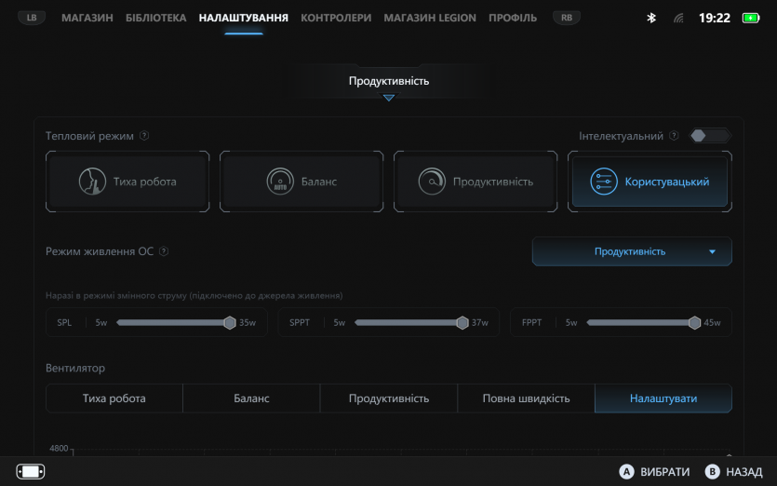
Task: Toggle the Інтелектуальний switch
Action: tap(710, 136)
